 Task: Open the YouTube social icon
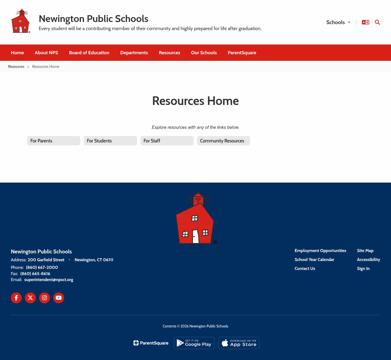coord(59,298)
